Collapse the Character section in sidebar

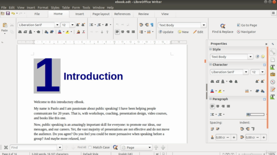(x=211, y=65)
